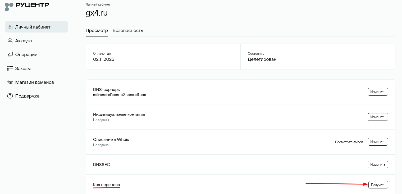Viewport: 402px width, 194px height.
Task: Switch to the Безопасность tab
Action: click(x=128, y=30)
